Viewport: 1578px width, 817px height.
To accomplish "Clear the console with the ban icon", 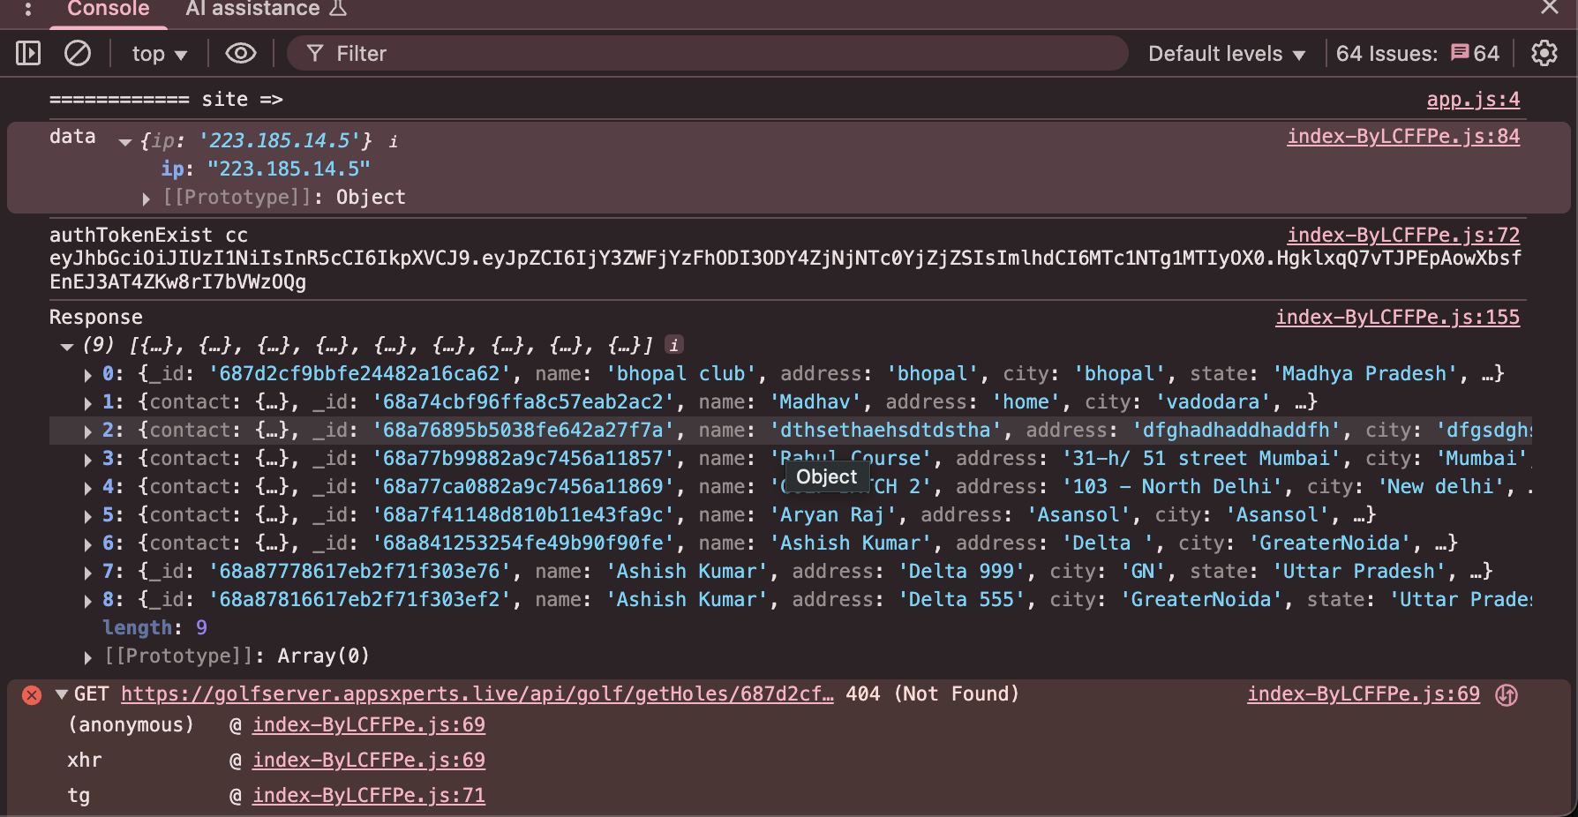I will click(x=78, y=54).
